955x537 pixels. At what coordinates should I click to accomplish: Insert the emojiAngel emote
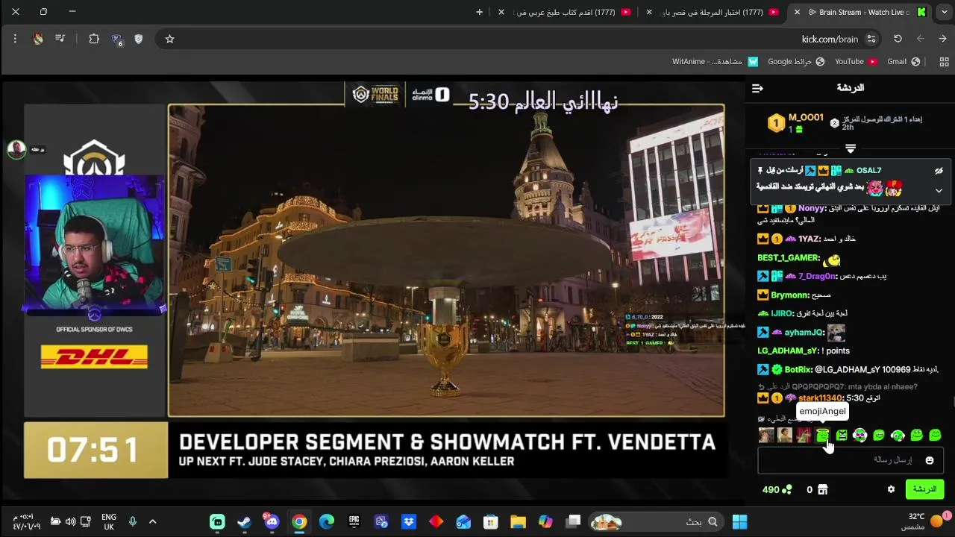[822, 436]
